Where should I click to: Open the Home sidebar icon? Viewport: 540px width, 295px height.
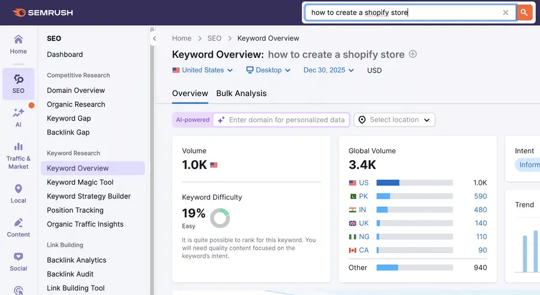(18, 45)
